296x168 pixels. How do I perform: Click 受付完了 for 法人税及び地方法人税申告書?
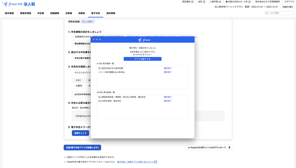coord(168,68)
